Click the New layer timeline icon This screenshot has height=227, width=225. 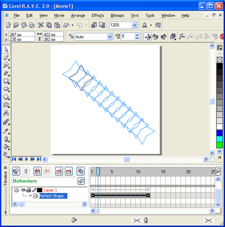tap(16, 171)
